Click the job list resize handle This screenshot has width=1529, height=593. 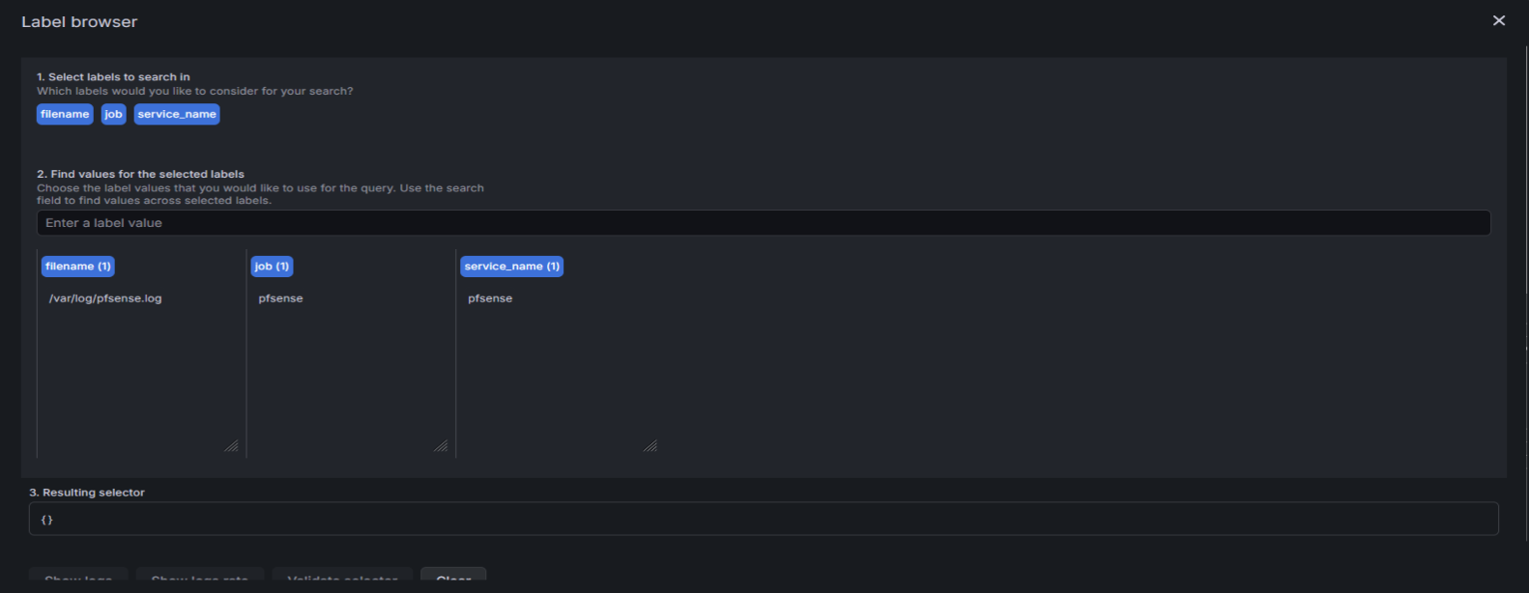[x=441, y=446]
